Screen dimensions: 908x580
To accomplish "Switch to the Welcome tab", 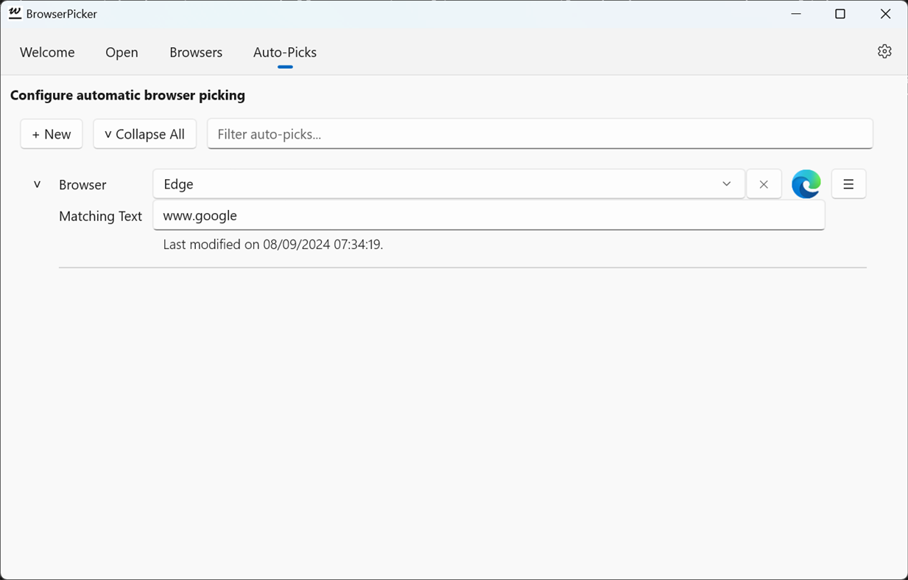I will tap(47, 52).
